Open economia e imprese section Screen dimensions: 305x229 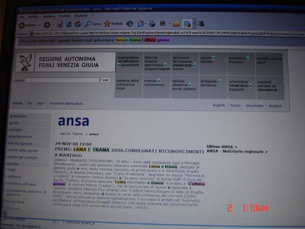[x=241, y=64]
